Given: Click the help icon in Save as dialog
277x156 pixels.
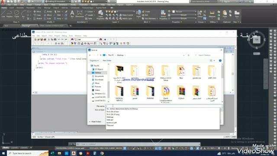Looking at the screenshot, I should 220,61.
